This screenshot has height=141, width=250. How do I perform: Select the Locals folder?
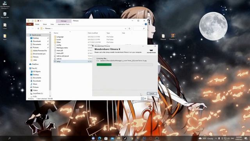[59, 40]
